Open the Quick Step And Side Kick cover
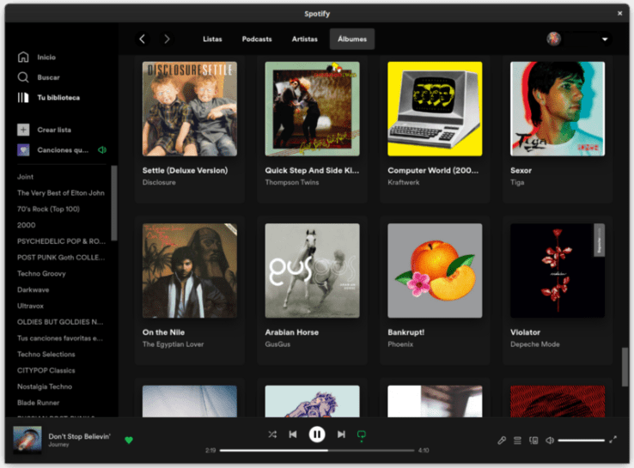The image size is (634, 468). tap(312, 109)
